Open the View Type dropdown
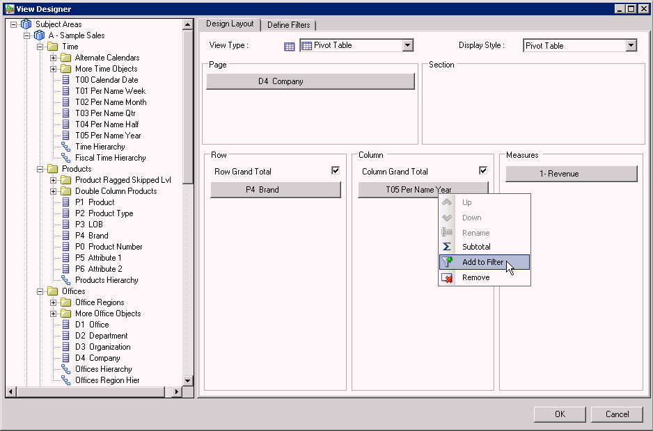 (x=408, y=45)
